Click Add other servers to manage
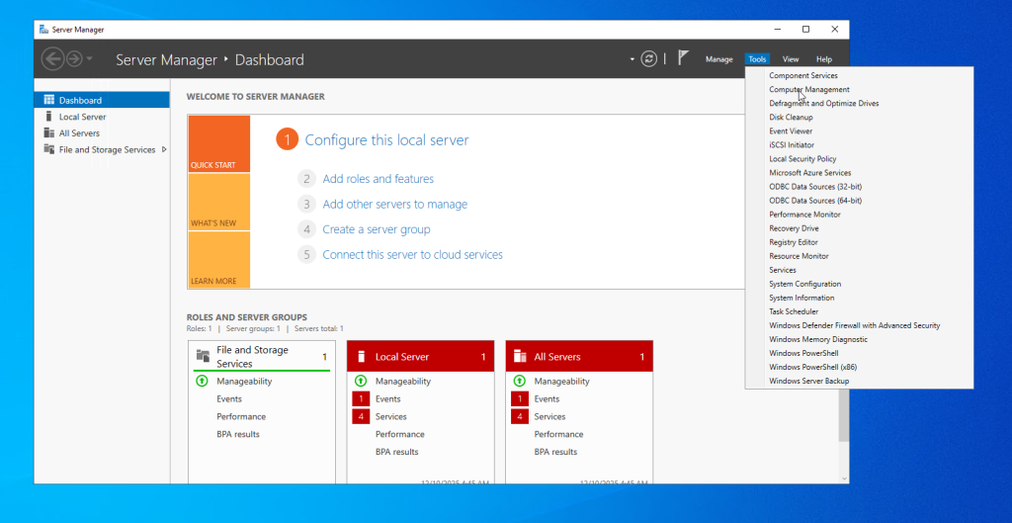The width and height of the screenshot is (1012, 523). coord(395,204)
